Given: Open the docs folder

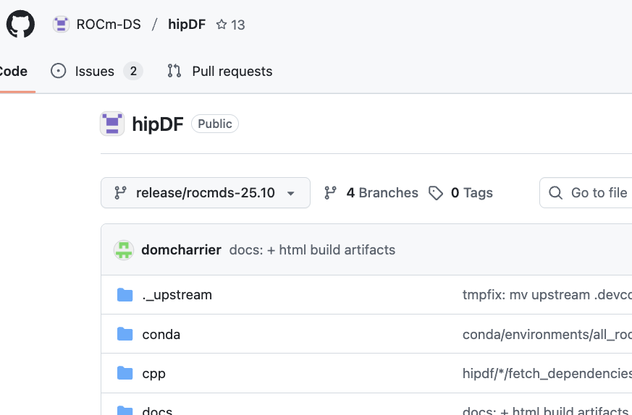Looking at the screenshot, I should 157,411.
